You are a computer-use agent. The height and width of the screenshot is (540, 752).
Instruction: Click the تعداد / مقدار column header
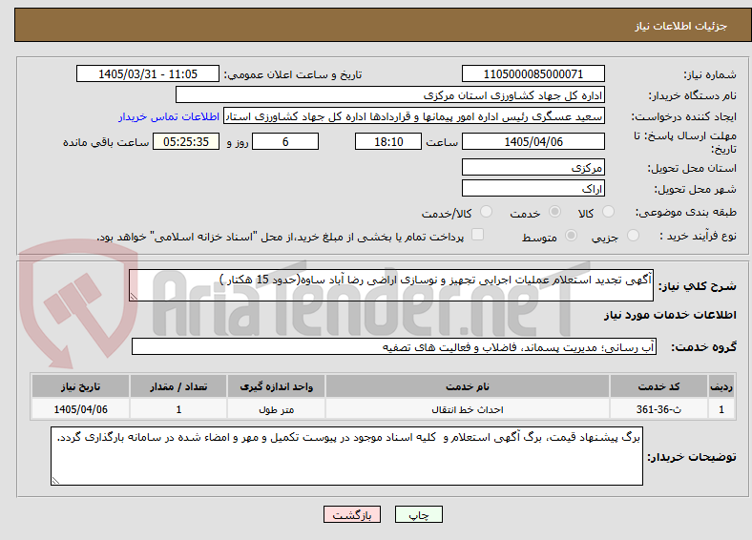[178, 386]
